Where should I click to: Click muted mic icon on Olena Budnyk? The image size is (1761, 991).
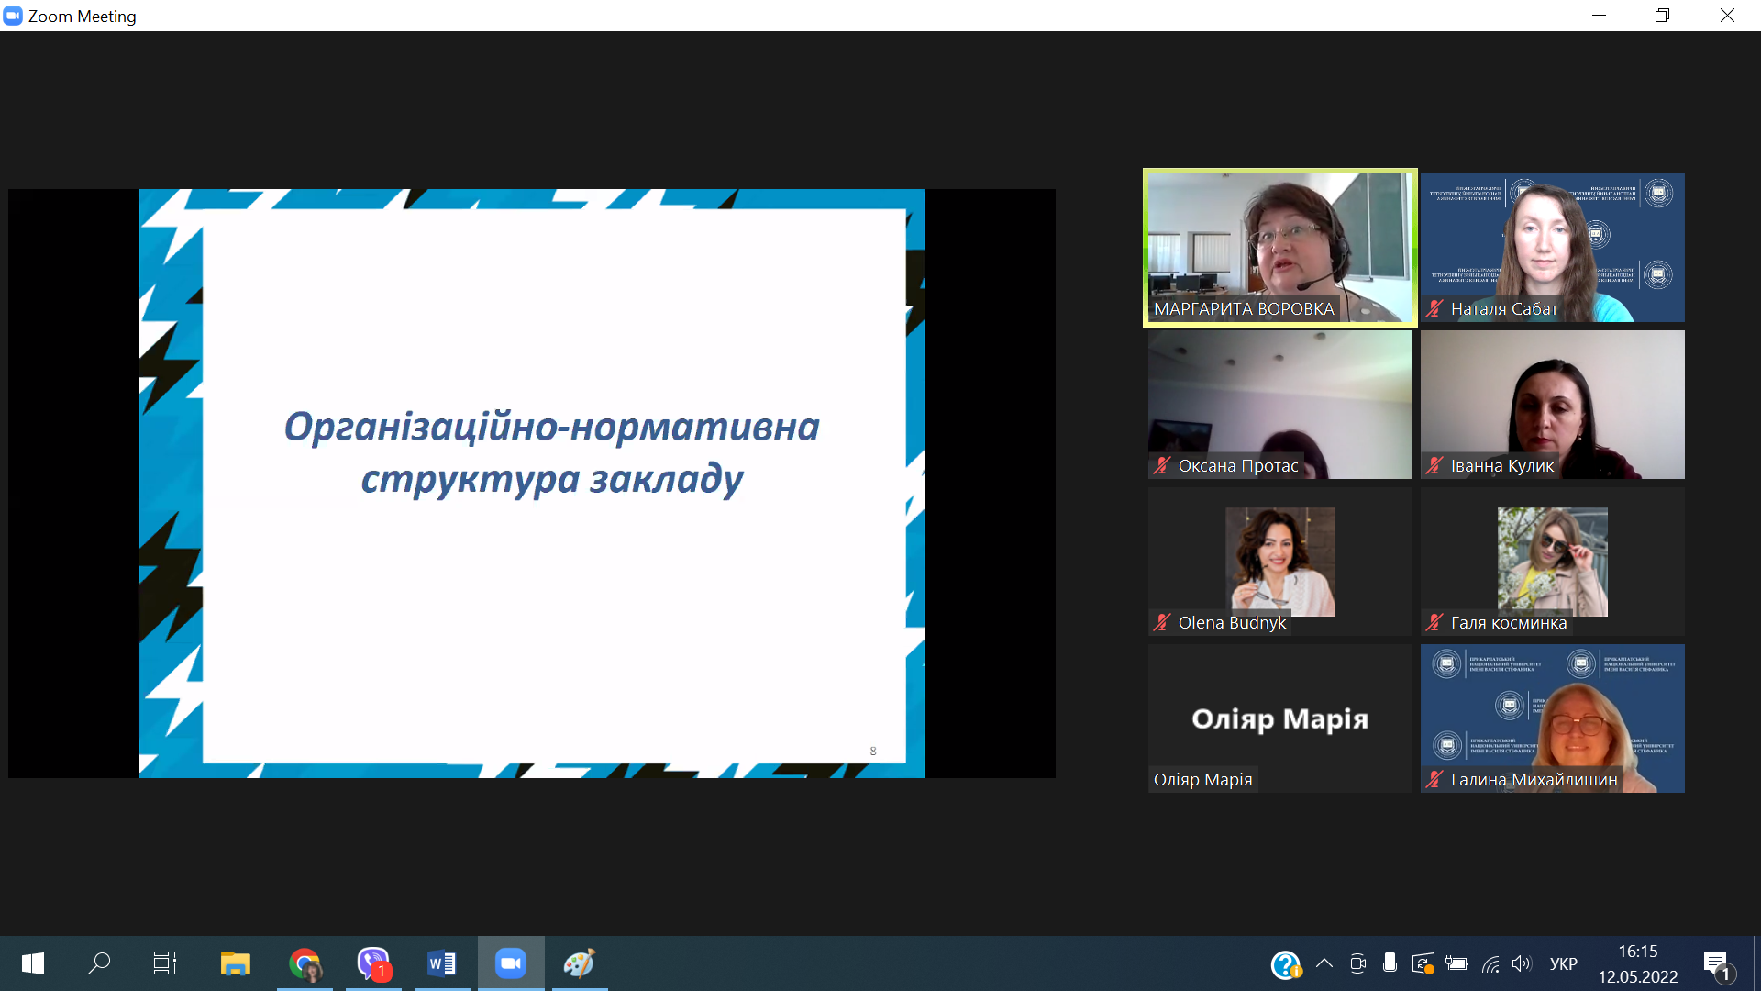[x=1162, y=623]
